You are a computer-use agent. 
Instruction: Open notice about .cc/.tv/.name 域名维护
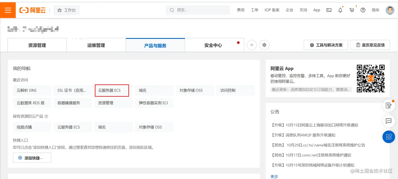318,145
